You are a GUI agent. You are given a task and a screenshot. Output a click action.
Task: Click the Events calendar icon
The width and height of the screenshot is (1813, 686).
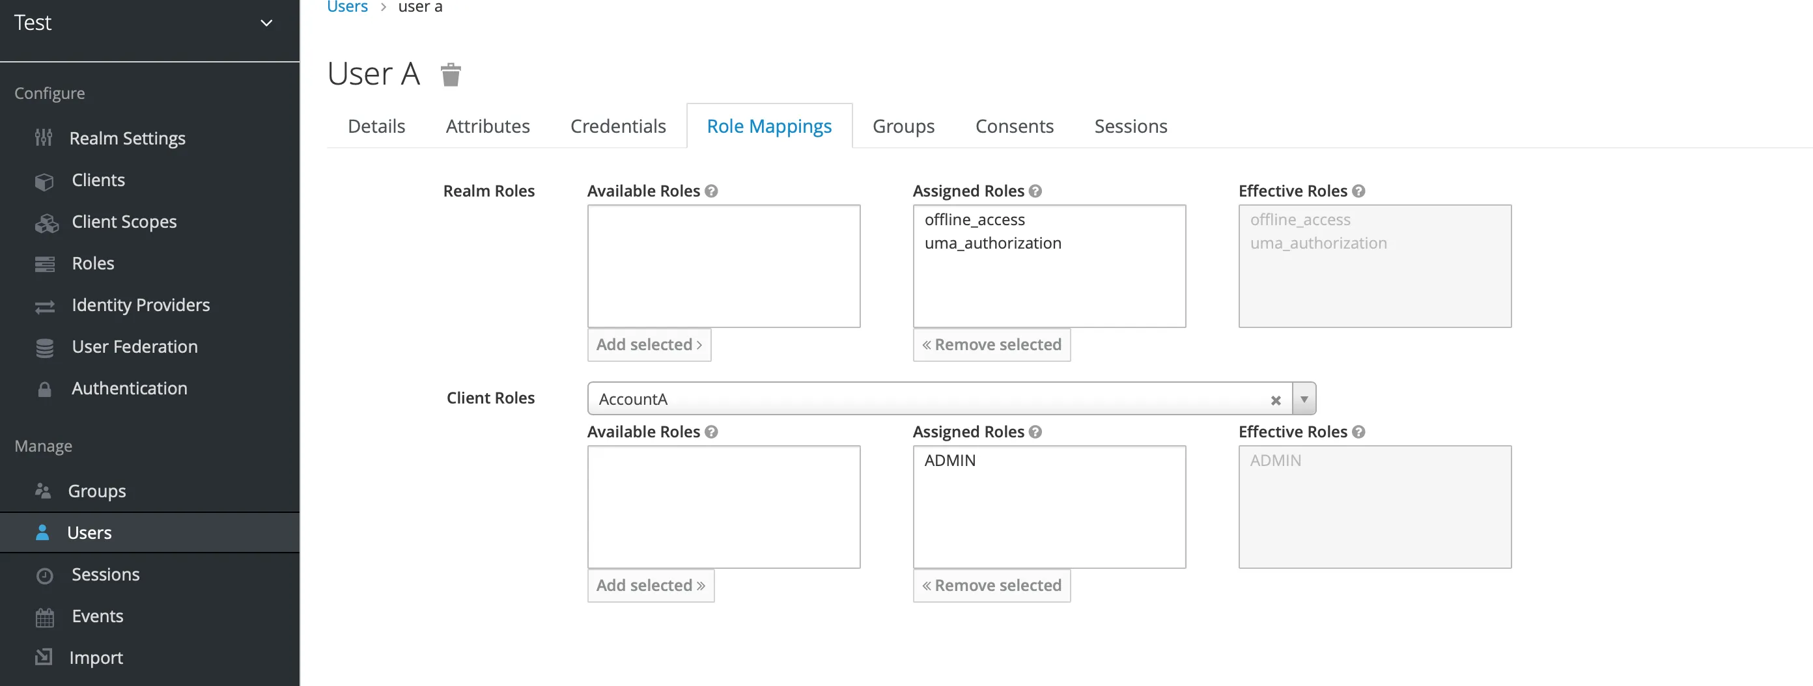click(x=45, y=617)
